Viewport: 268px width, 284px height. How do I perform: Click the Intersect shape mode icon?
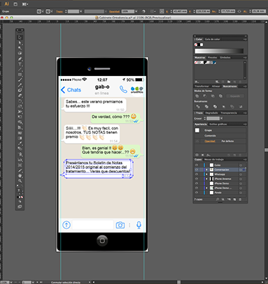pos(213,96)
